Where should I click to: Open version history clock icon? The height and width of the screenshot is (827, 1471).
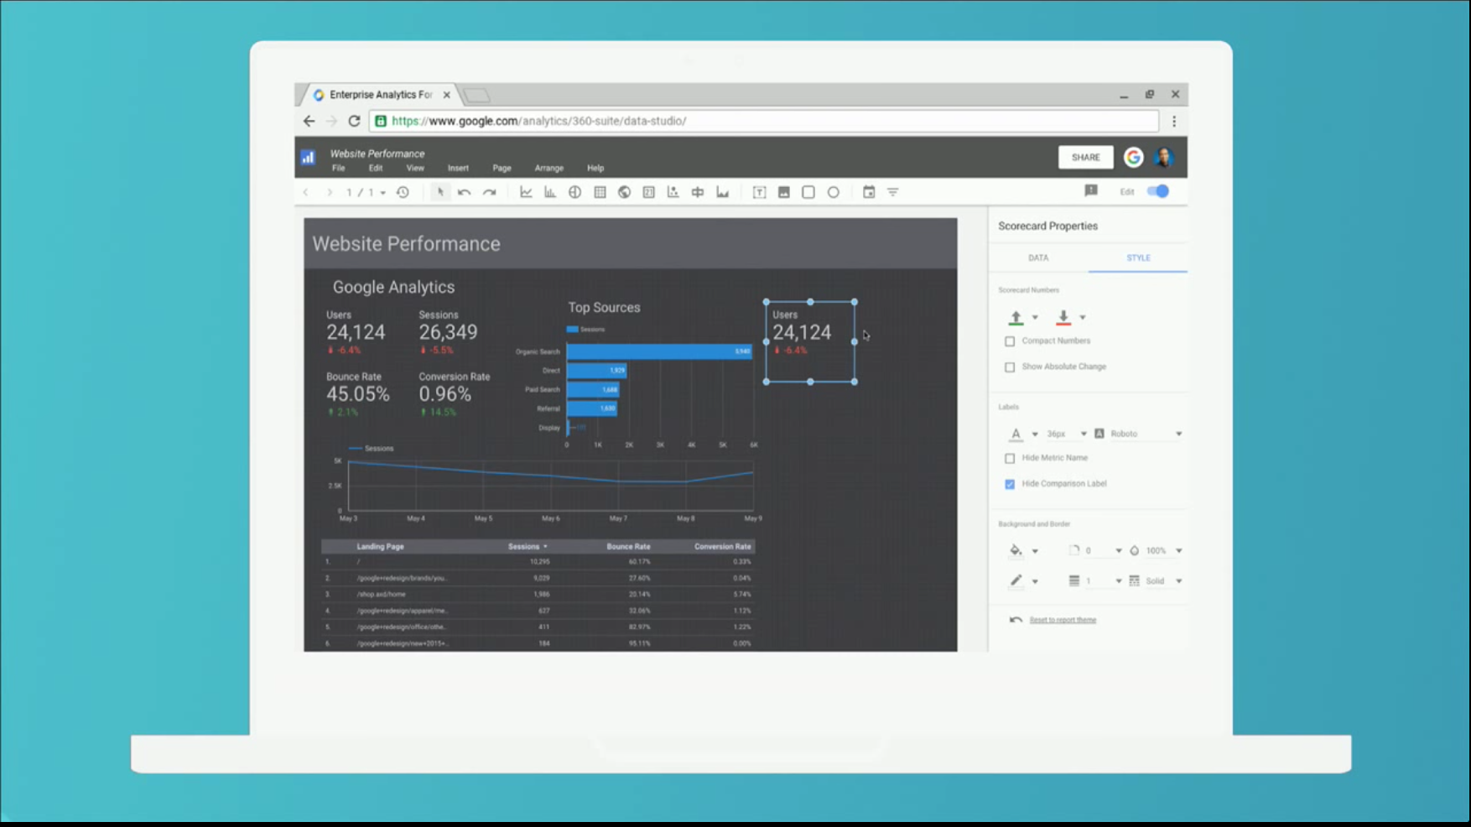tap(403, 192)
